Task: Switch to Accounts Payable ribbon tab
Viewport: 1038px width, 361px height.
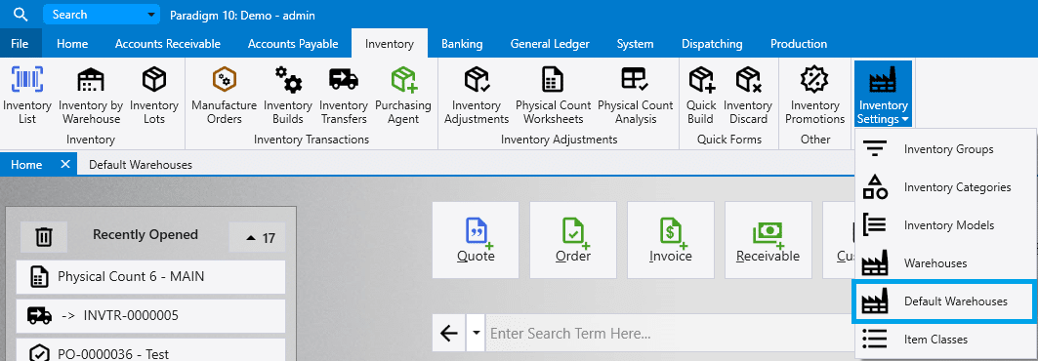Action: [x=293, y=44]
